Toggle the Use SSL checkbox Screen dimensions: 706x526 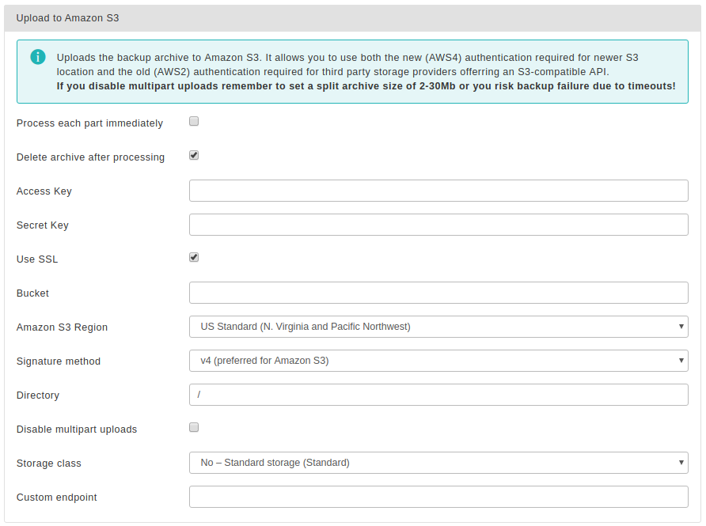pyautogui.click(x=194, y=257)
